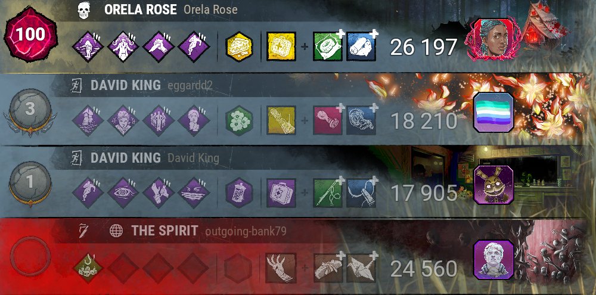This screenshot has width=596, height=295.
Task: Select Orela Rose's yellow medkit item
Action: (281, 46)
